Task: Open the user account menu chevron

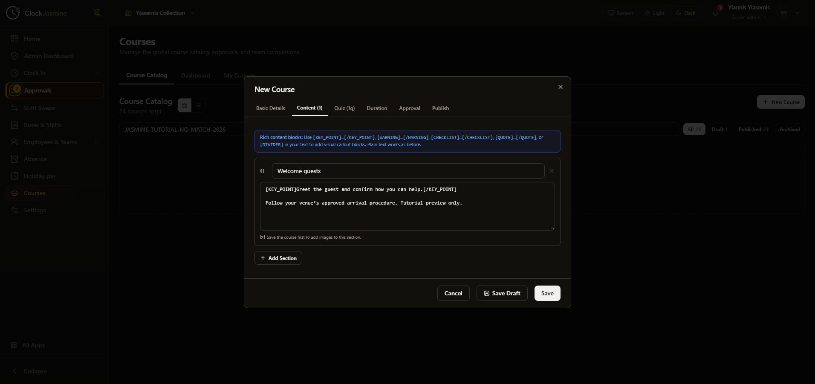Action: tap(798, 13)
